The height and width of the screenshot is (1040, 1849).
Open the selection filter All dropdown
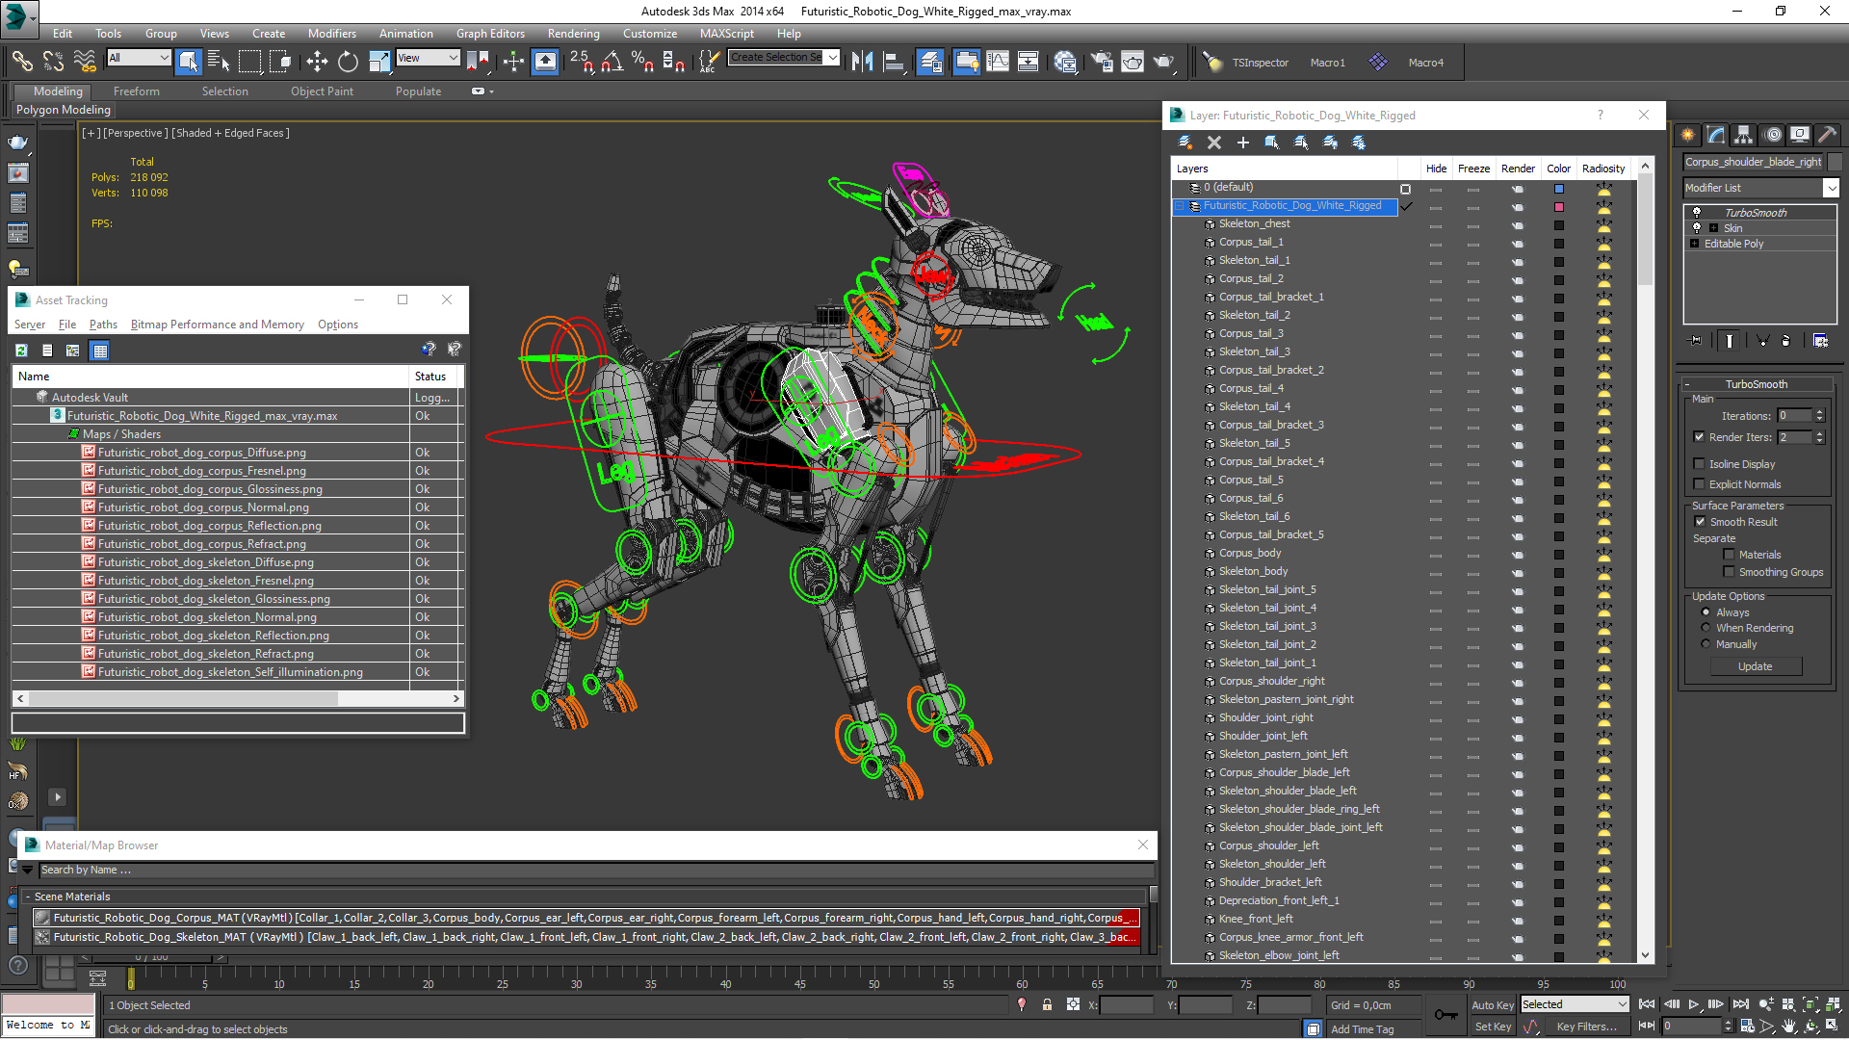pyautogui.click(x=139, y=58)
